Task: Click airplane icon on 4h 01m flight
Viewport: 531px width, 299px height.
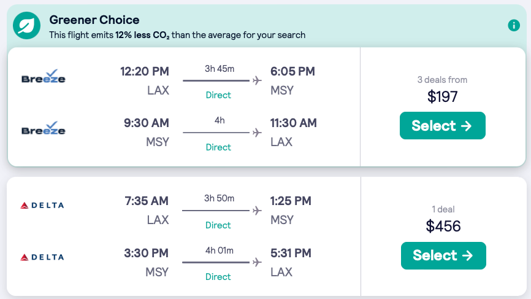Action: [x=256, y=262]
